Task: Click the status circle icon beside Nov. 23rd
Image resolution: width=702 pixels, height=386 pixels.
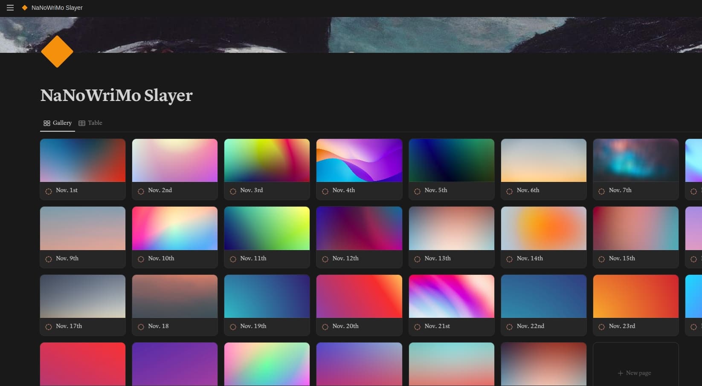Action: (601, 327)
